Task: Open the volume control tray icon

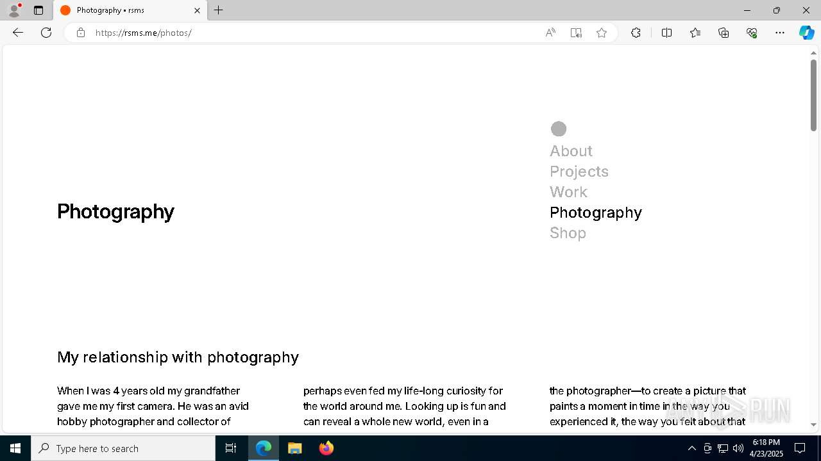Action: pyautogui.click(x=738, y=448)
